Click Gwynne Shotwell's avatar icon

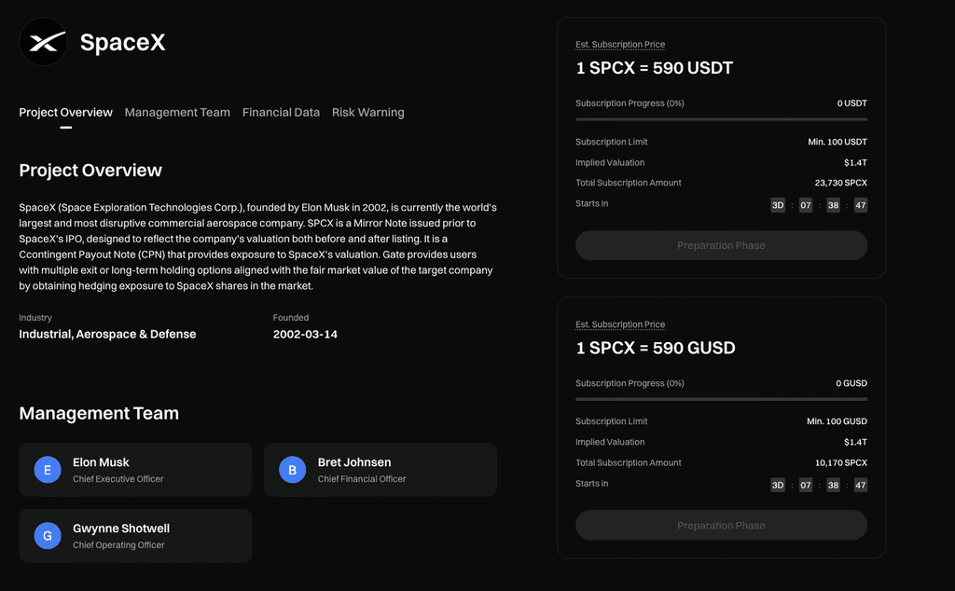pyautogui.click(x=48, y=536)
